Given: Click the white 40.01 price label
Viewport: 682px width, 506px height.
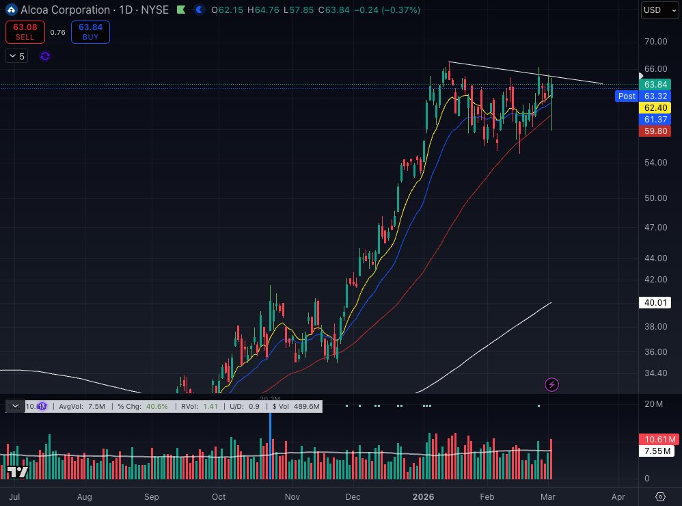Looking at the screenshot, I should (x=655, y=302).
